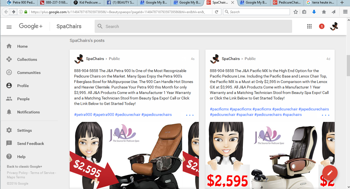350x189 pixels.
Task: Click Back to classic Google+ link
Action: 24,167
